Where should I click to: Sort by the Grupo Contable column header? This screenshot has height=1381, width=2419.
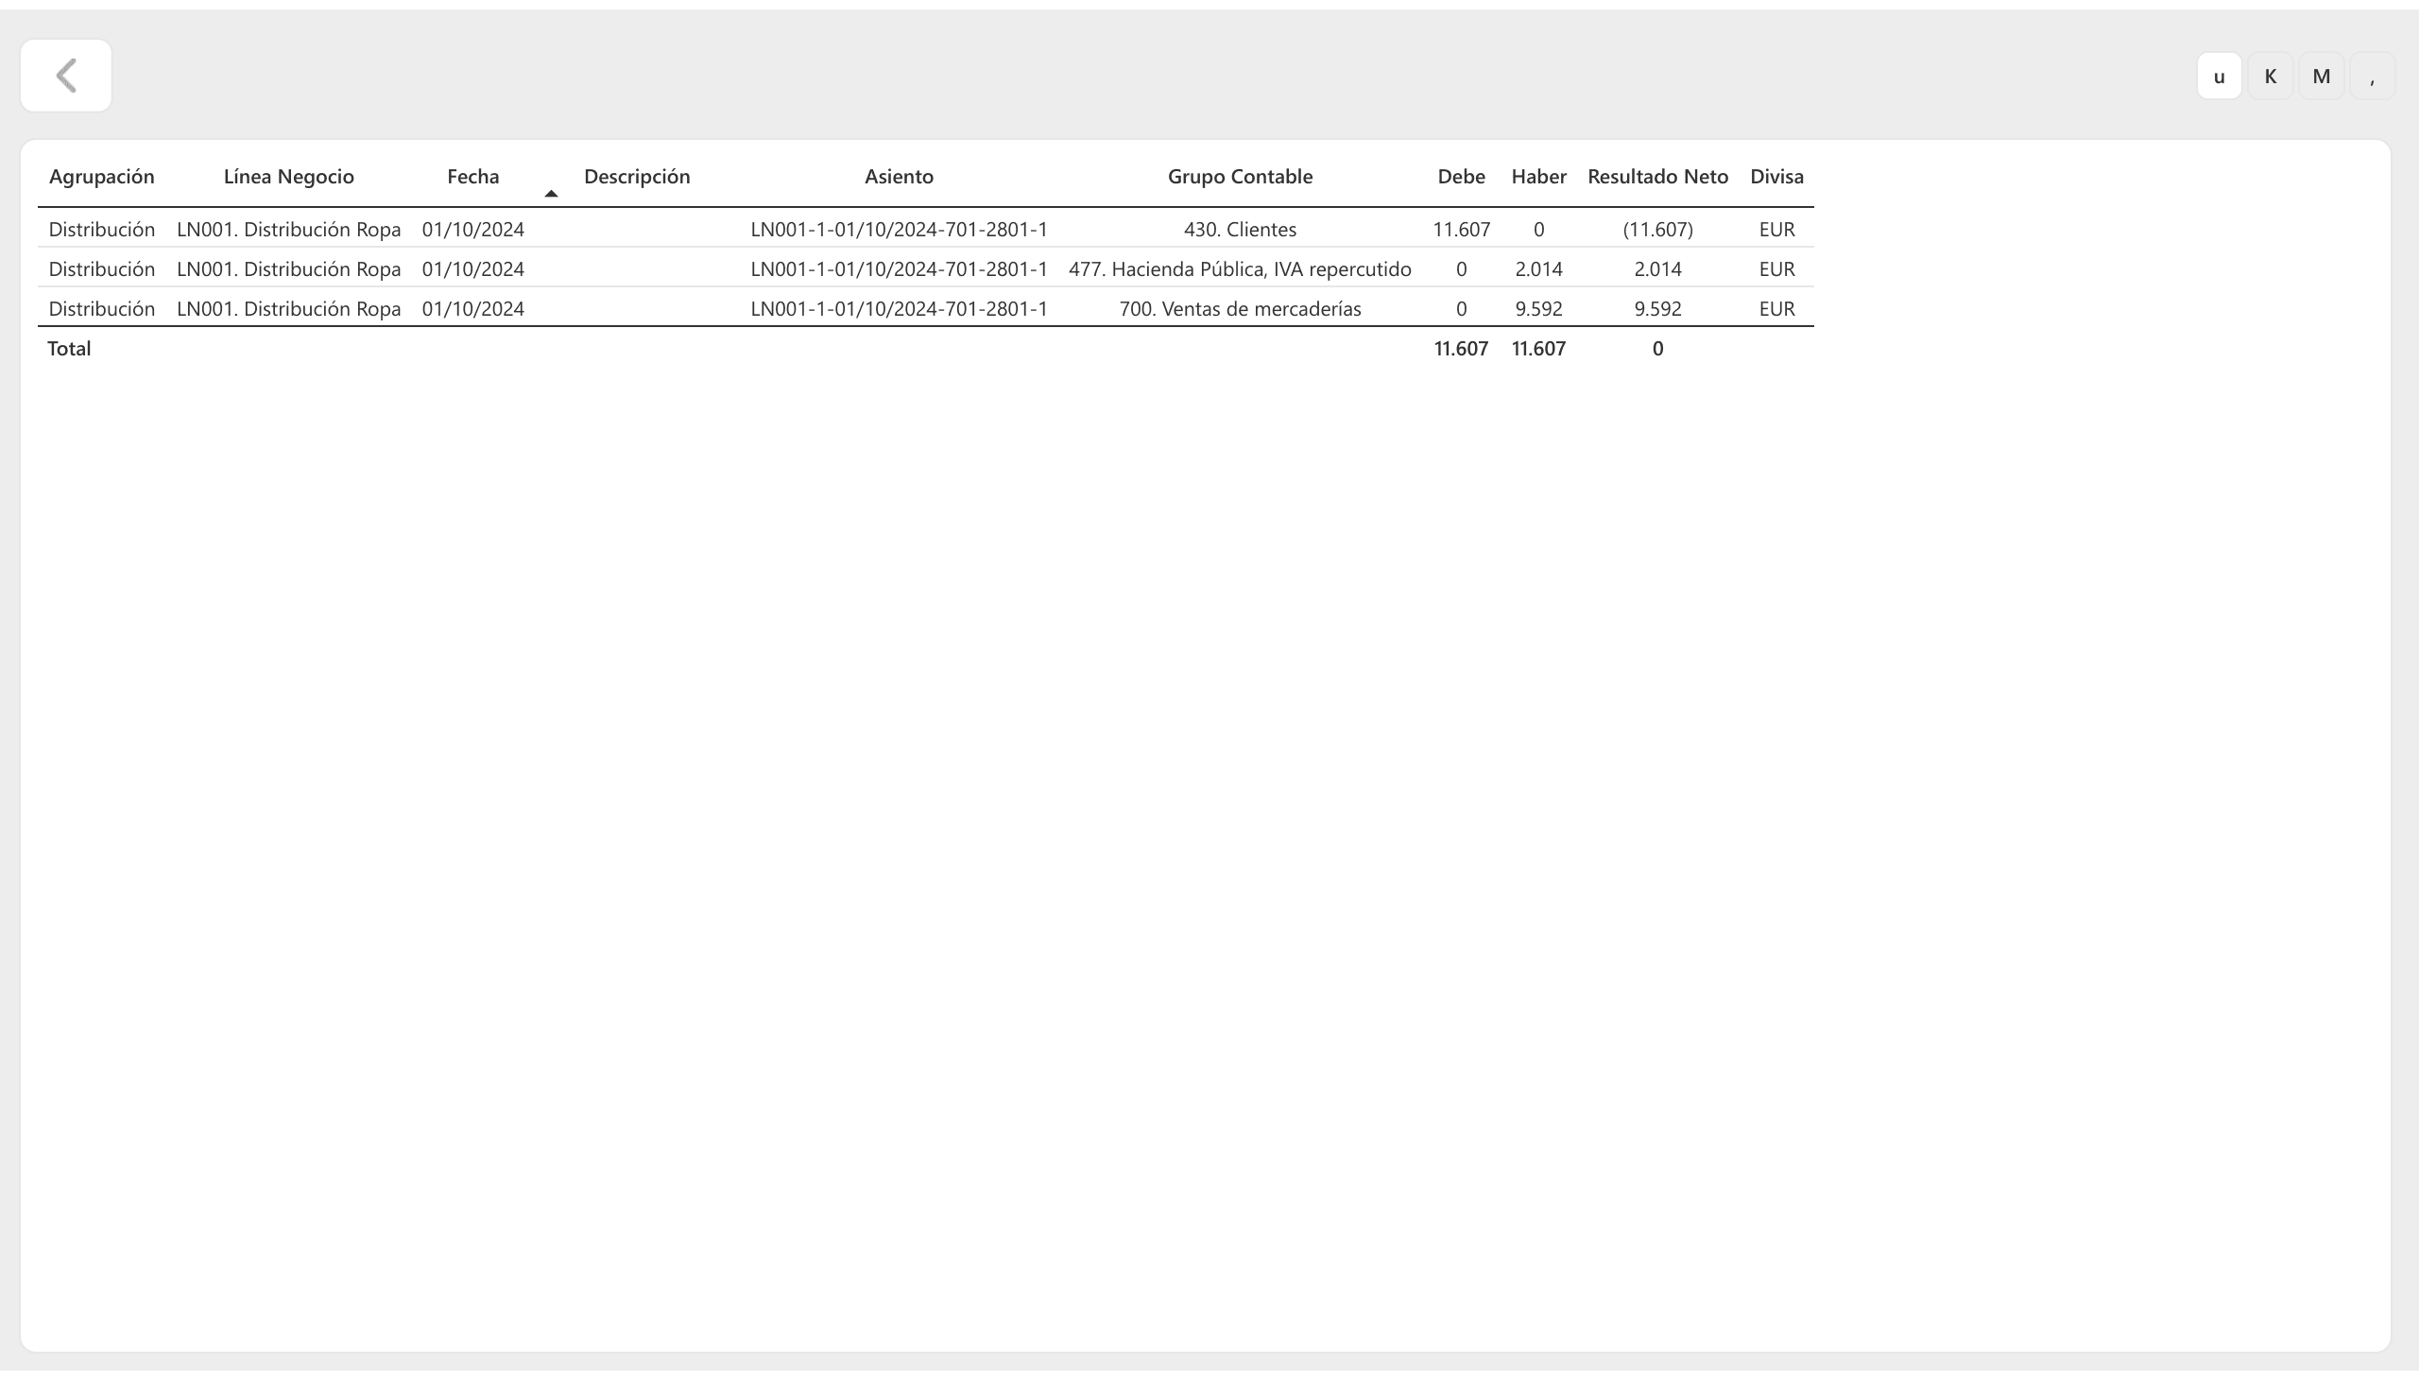point(1240,177)
